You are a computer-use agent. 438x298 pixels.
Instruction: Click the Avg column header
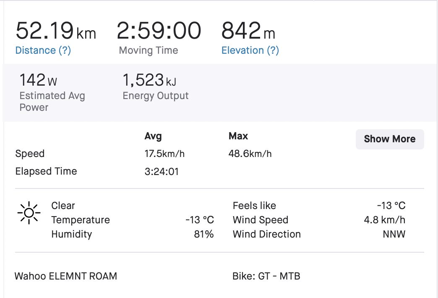153,136
